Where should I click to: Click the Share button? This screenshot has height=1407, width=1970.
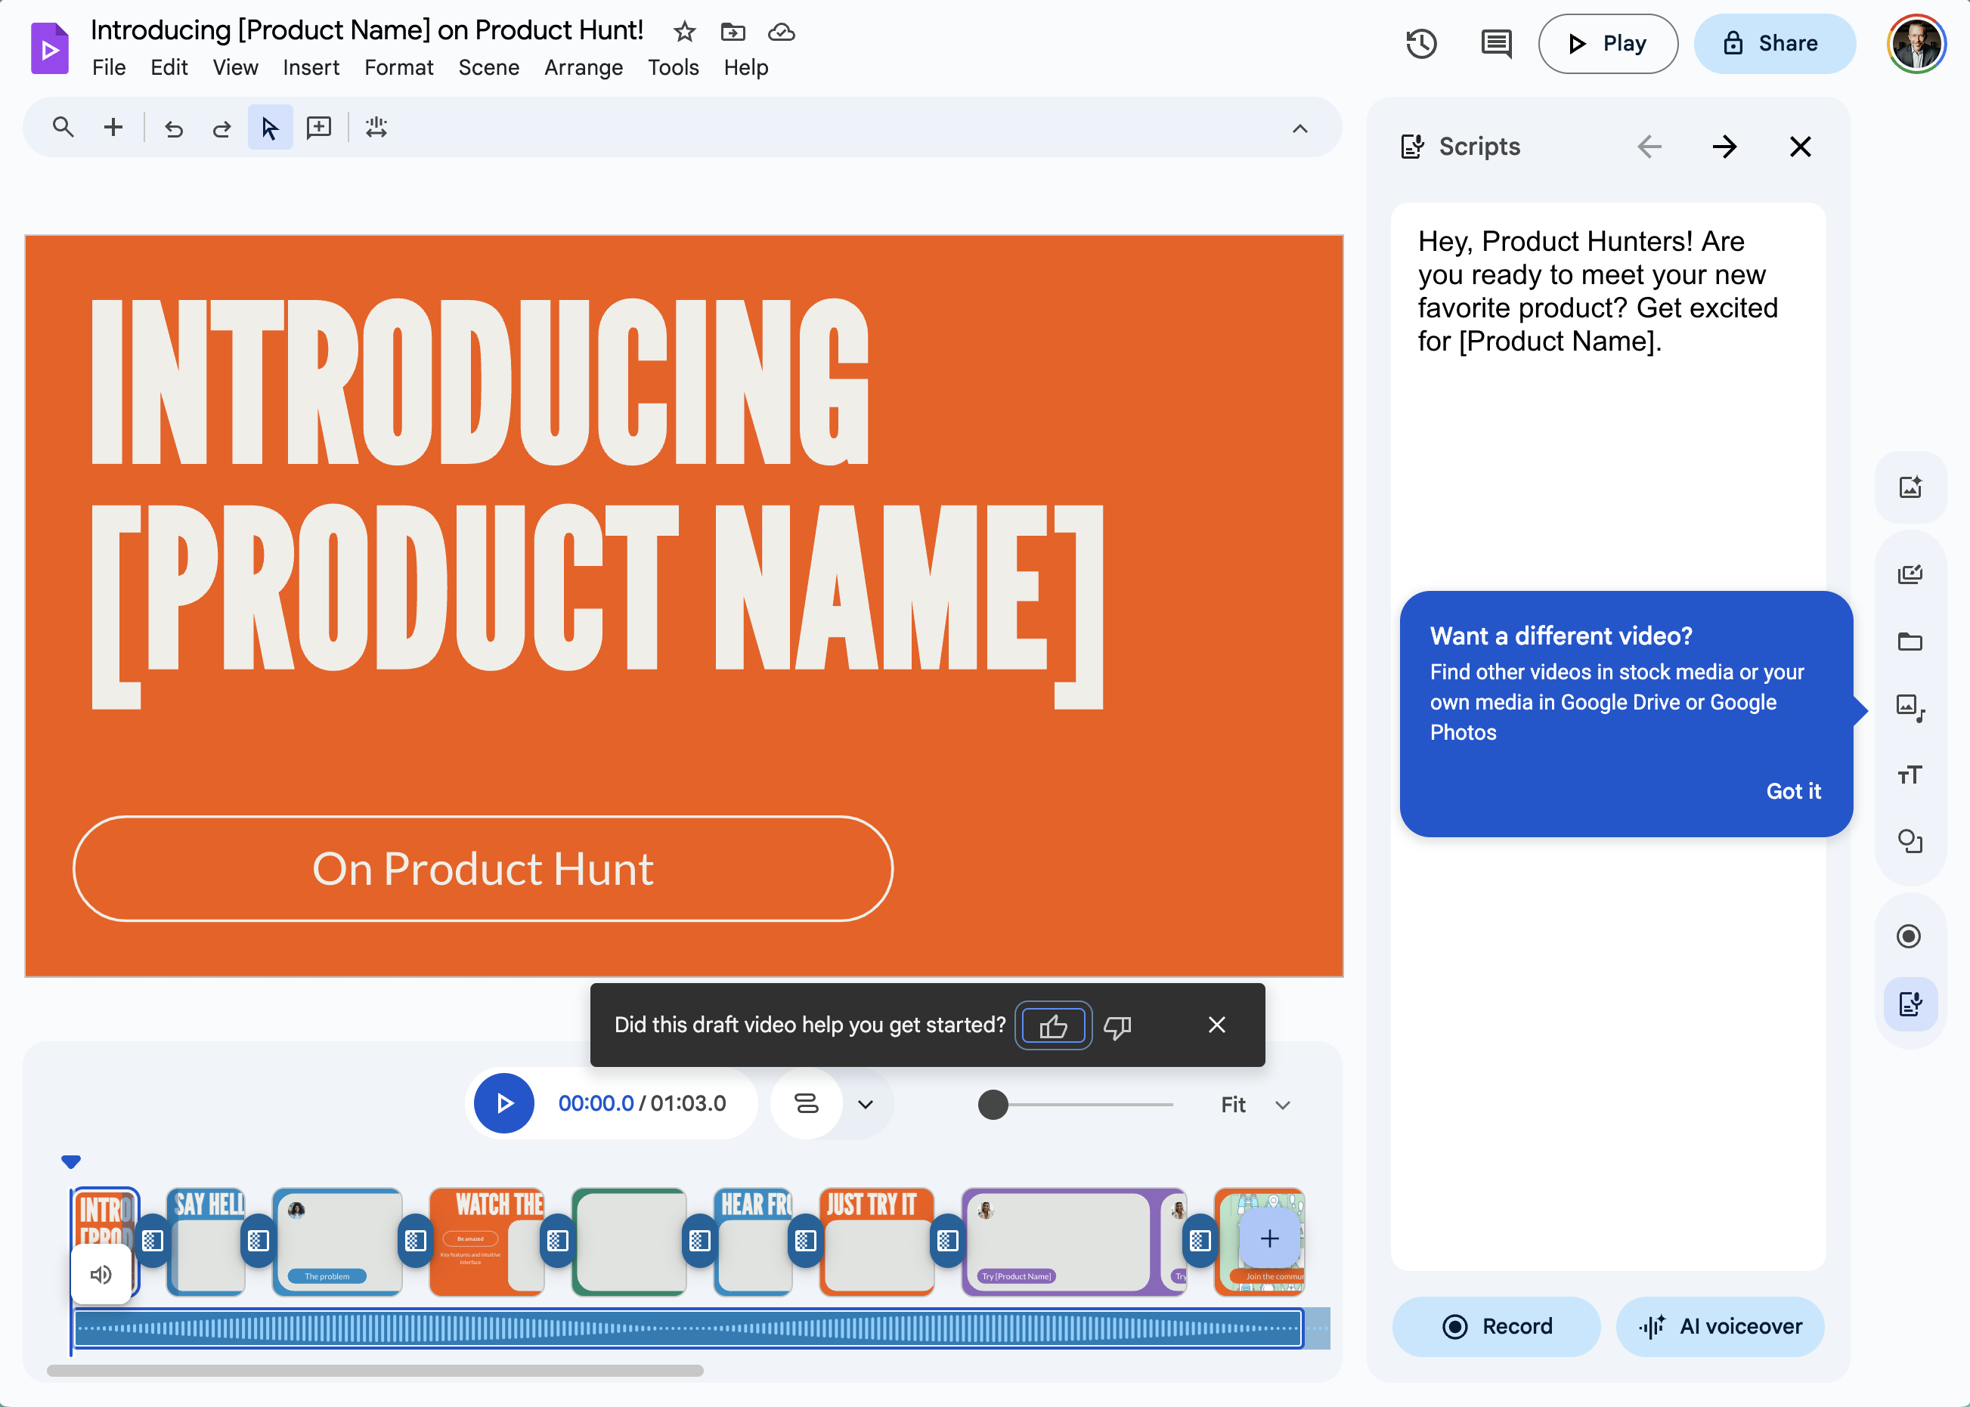tap(1774, 43)
